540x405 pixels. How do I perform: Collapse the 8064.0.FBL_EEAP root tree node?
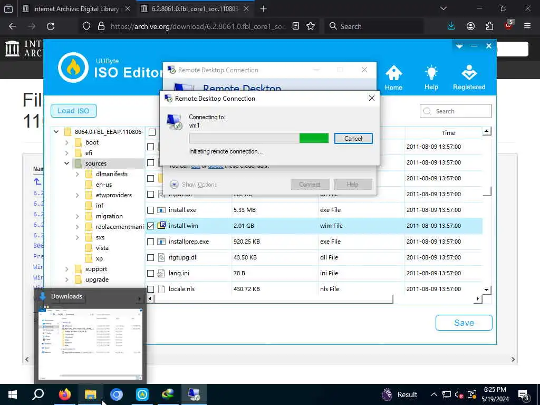click(56, 131)
